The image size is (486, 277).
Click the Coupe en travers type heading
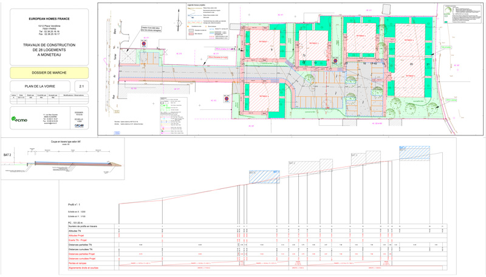pos(63,142)
